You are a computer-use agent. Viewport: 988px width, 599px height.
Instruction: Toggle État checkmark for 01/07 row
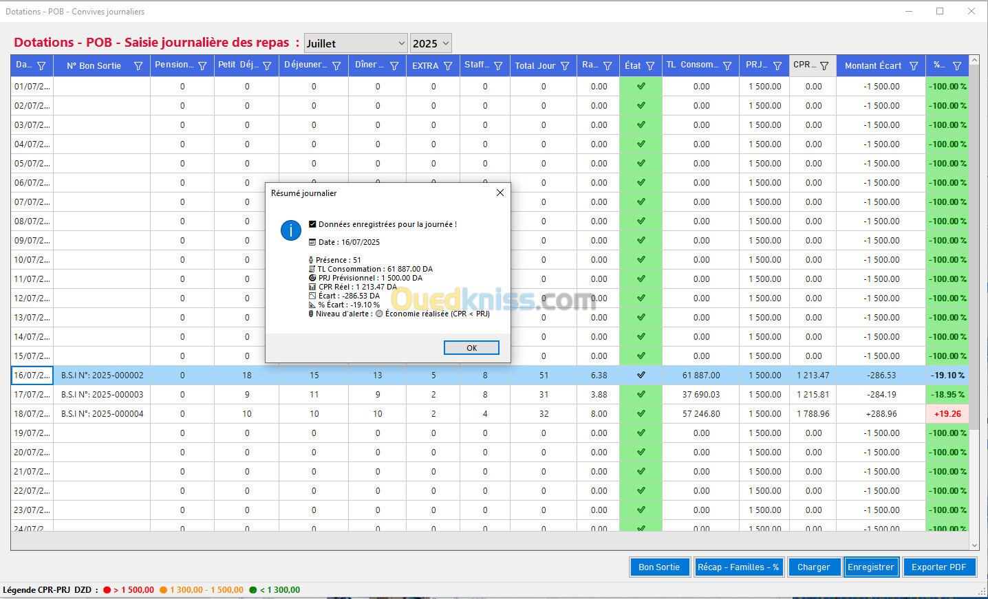pyautogui.click(x=641, y=87)
